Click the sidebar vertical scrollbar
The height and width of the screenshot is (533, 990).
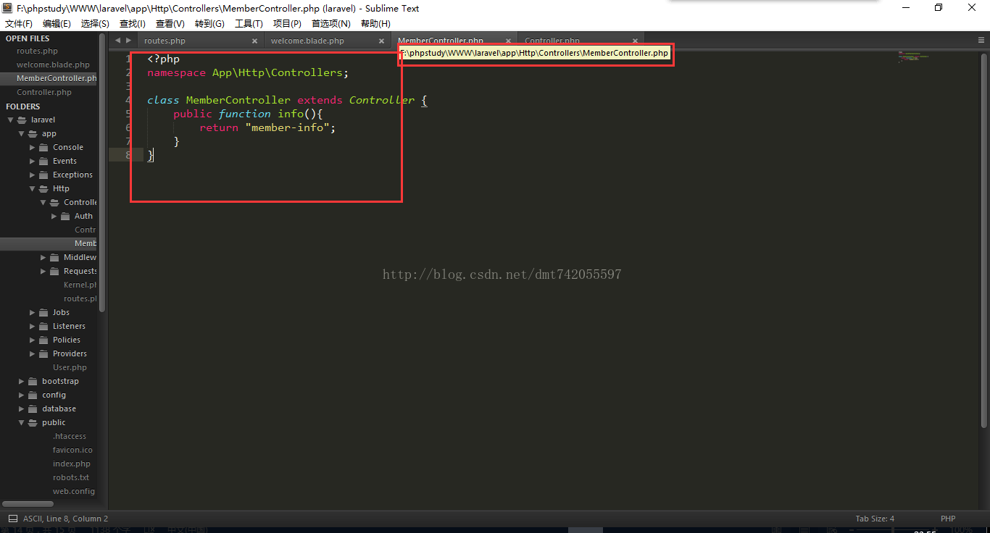[102, 174]
